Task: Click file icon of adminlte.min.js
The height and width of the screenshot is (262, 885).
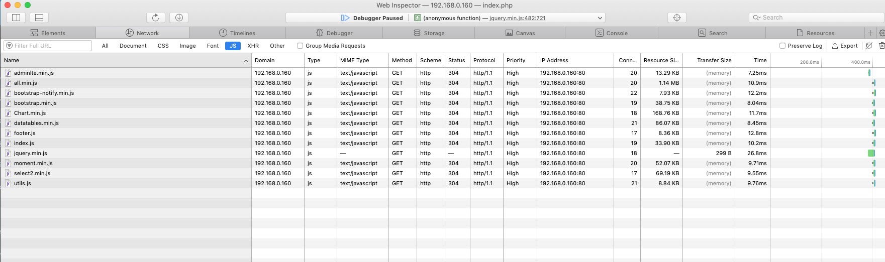Action: tap(8, 73)
